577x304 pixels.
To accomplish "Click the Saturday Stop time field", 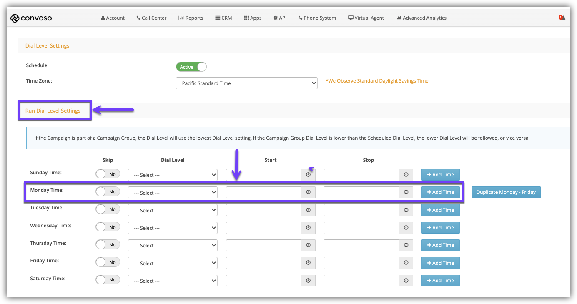I will pos(361,281).
